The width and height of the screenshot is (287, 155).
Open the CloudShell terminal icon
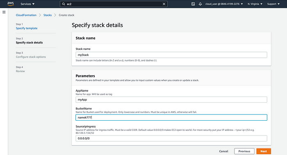tap(193, 4)
